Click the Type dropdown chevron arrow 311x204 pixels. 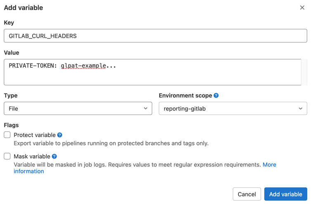[146, 108]
